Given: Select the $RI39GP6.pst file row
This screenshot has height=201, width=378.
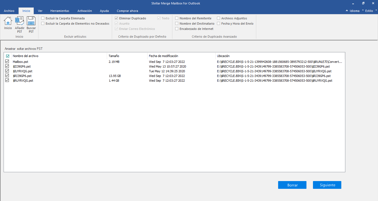Looking at the screenshot, I should pyautogui.click(x=22, y=76).
